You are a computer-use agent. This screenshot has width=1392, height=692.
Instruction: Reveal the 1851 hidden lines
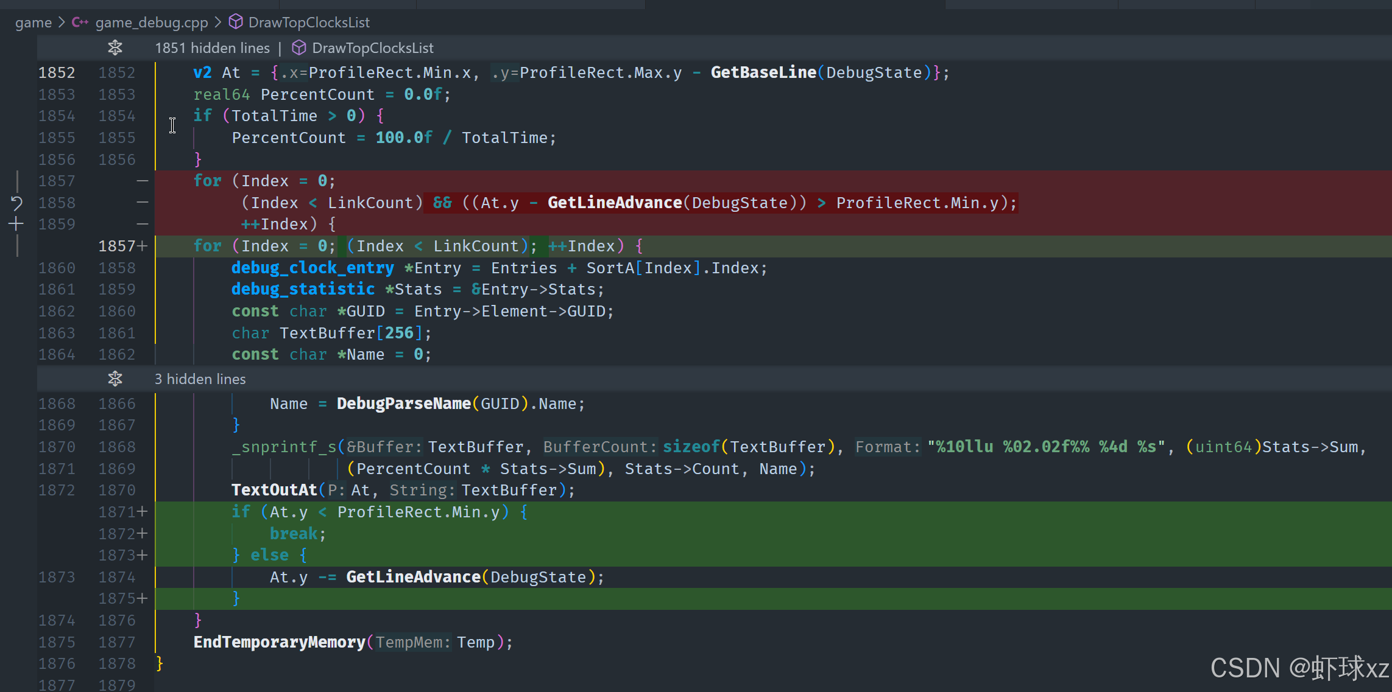click(212, 47)
